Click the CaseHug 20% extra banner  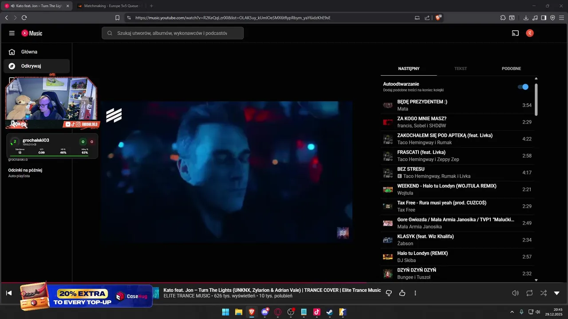point(86,296)
